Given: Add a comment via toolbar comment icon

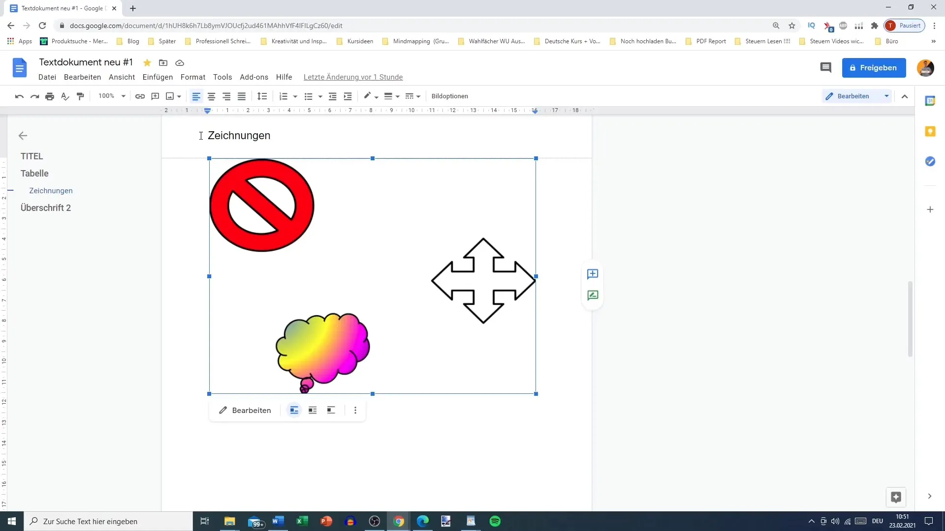Looking at the screenshot, I should pos(155,96).
